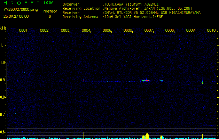This screenshot has height=139, width=219.
Task: Click the 0810 time marker
Action: click(x=211, y=30)
